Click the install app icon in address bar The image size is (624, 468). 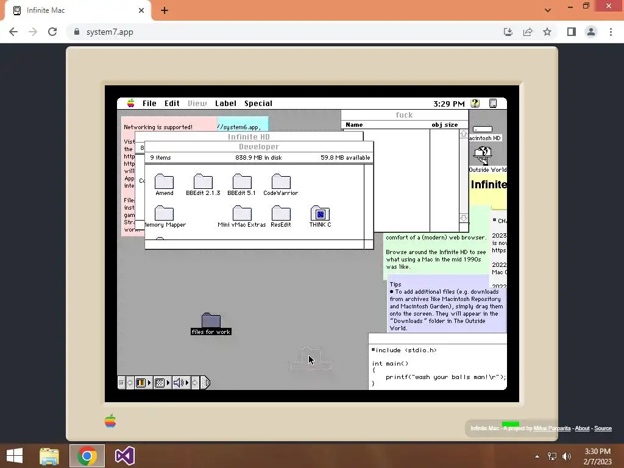508,32
